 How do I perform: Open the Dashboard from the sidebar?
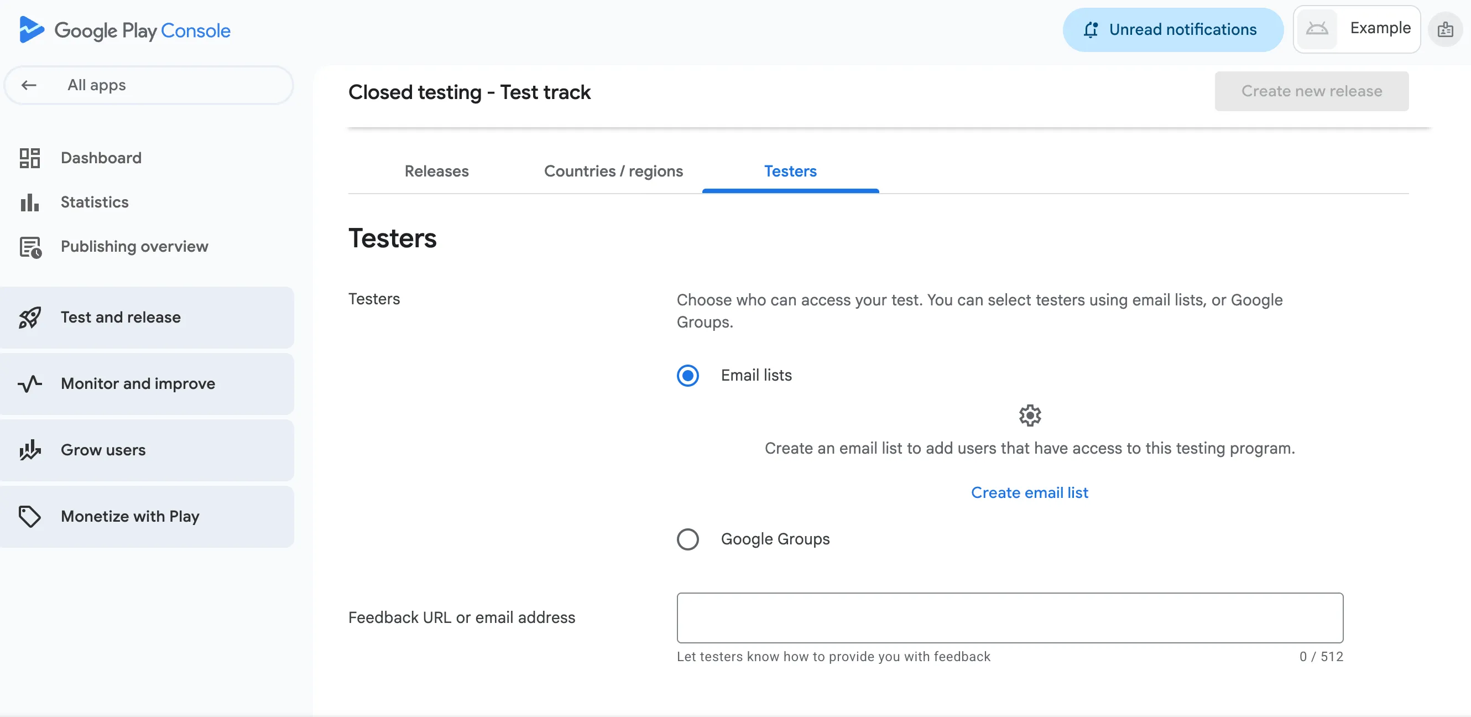(101, 158)
